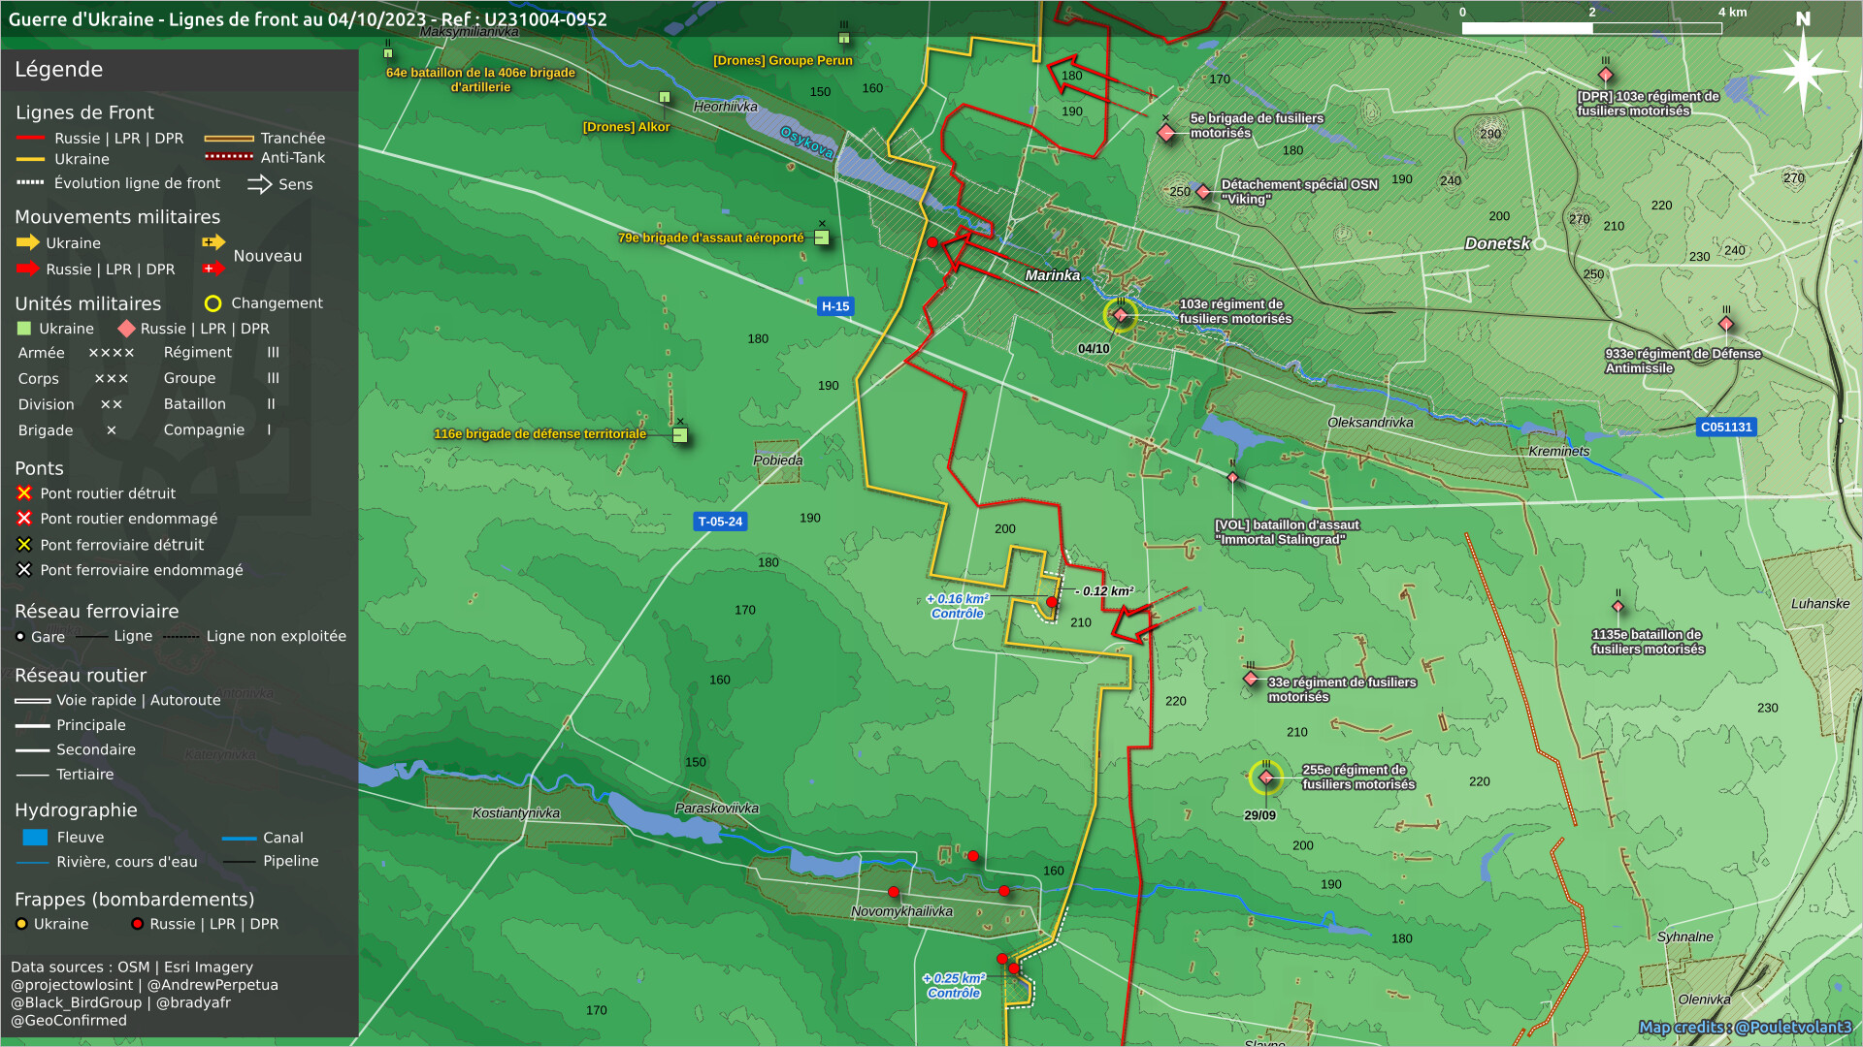
Task: Click the circled 255e régiment de fusiliers marker
Action: point(1265,777)
